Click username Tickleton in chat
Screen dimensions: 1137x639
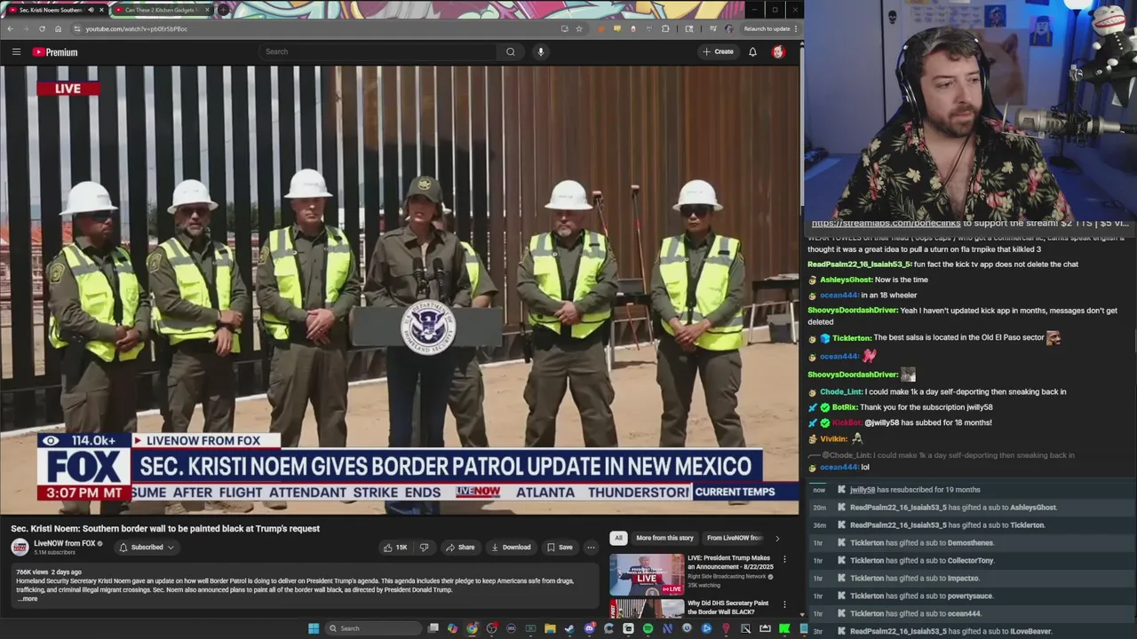pyautogui.click(x=851, y=338)
